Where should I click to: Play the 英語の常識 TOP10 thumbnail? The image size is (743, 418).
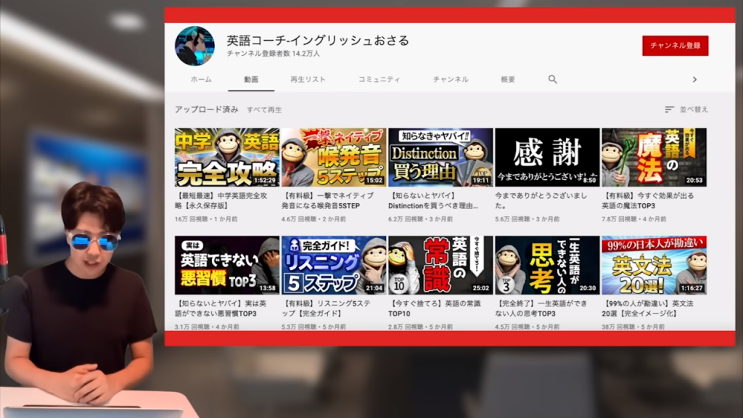tap(440, 266)
